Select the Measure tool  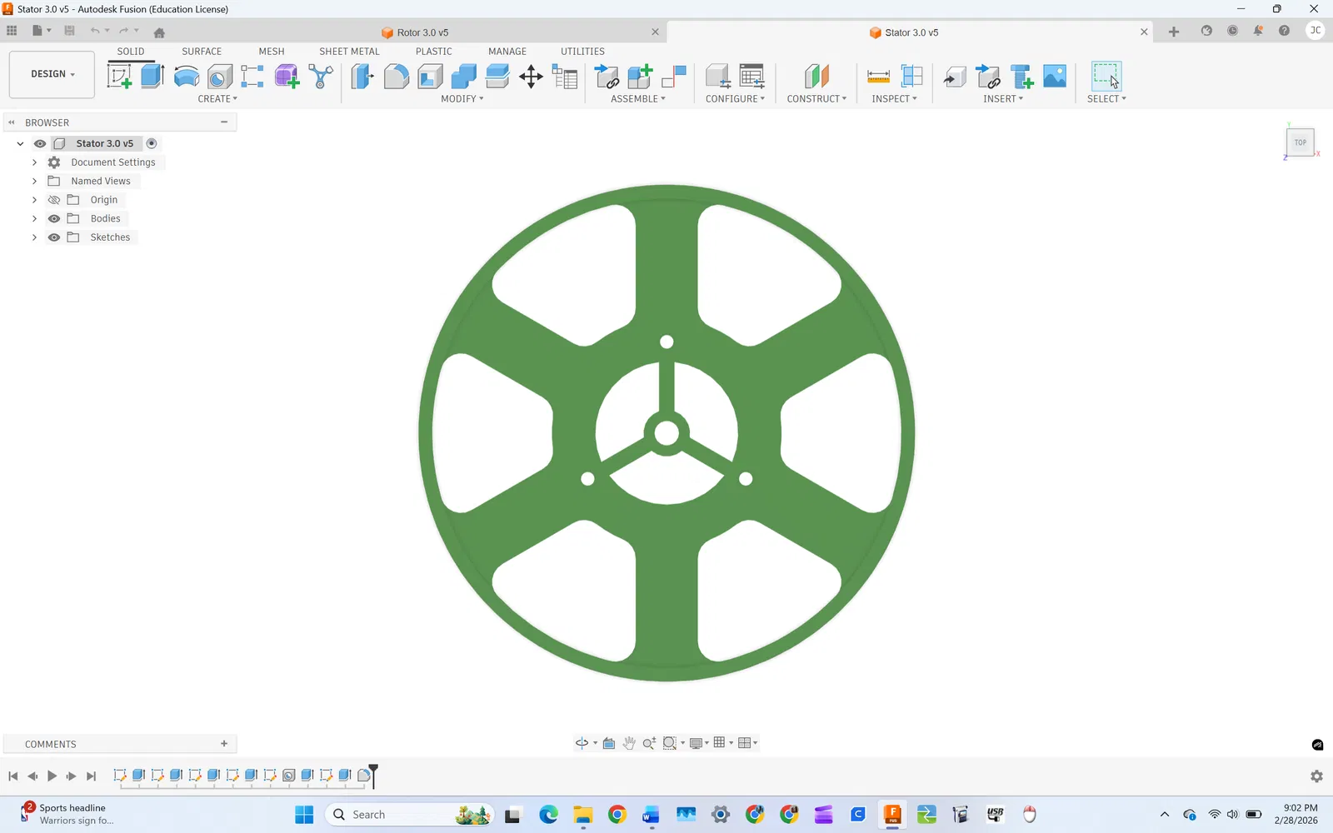tap(878, 77)
